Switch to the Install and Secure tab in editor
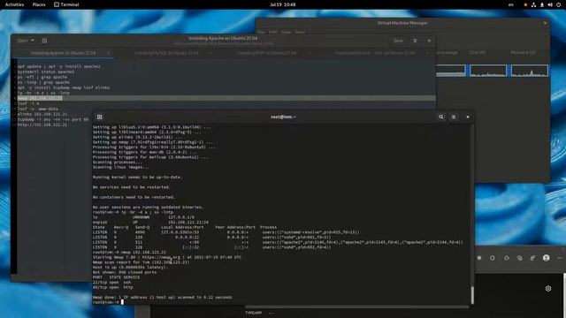 375,53
